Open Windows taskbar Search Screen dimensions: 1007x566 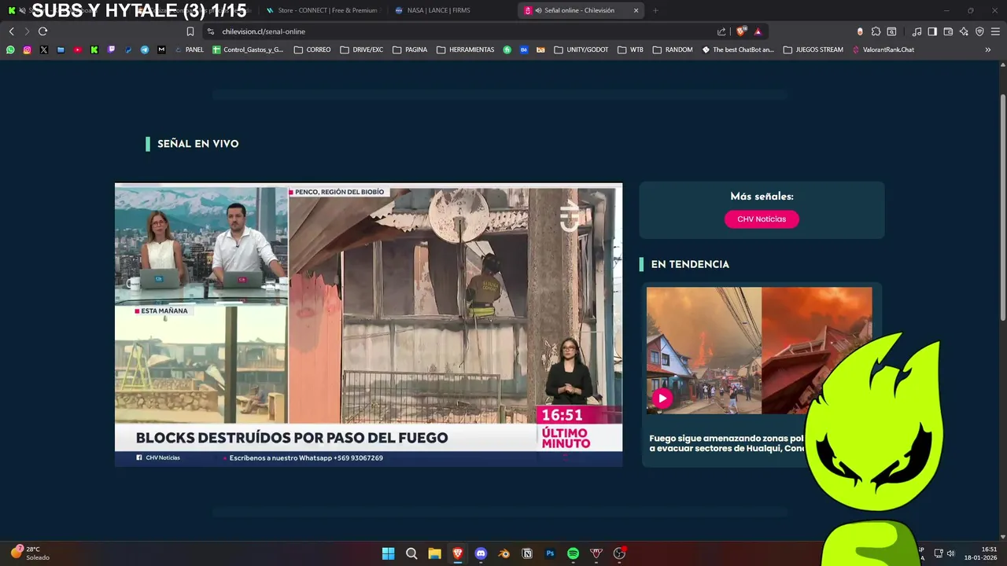(x=411, y=553)
